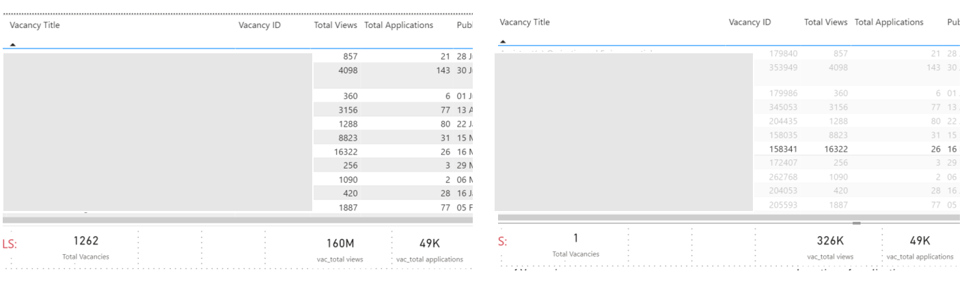This screenshot has height=308, width=964.
Task: Select highlighted Vacancy ID 158341 in right table
Action: [x=783, y=149]
